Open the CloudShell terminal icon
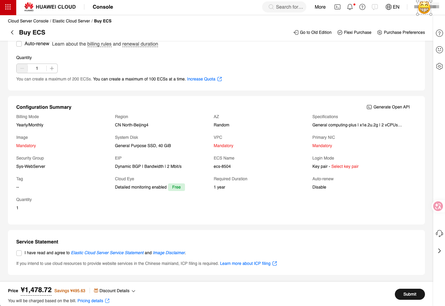 coord(337,7)
